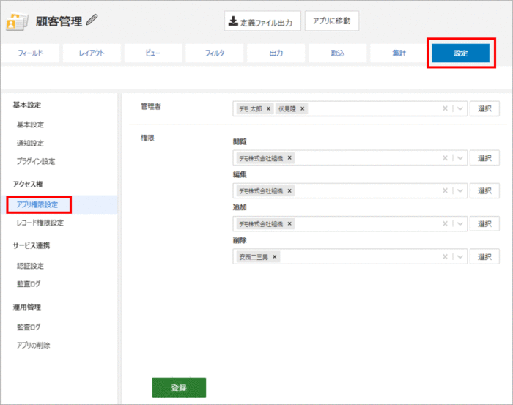Expand the 管理者 dropdown arrow

pos(460,108)
